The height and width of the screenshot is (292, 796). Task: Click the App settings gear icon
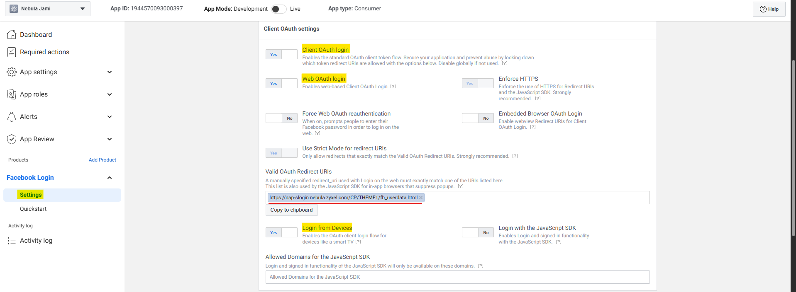(12, 72)
